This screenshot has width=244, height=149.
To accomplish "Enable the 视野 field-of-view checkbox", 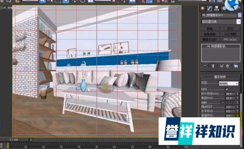I will [222, 102].
